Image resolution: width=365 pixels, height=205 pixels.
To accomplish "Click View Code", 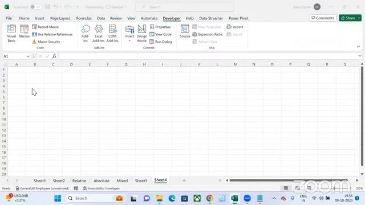I will coord(160,34).
